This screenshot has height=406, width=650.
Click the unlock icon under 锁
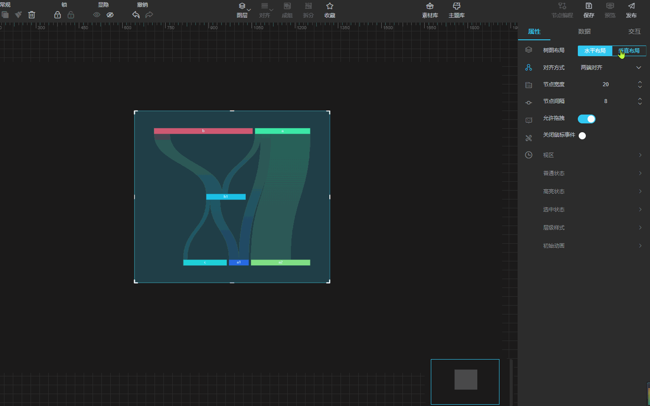(x=71, y=15)
